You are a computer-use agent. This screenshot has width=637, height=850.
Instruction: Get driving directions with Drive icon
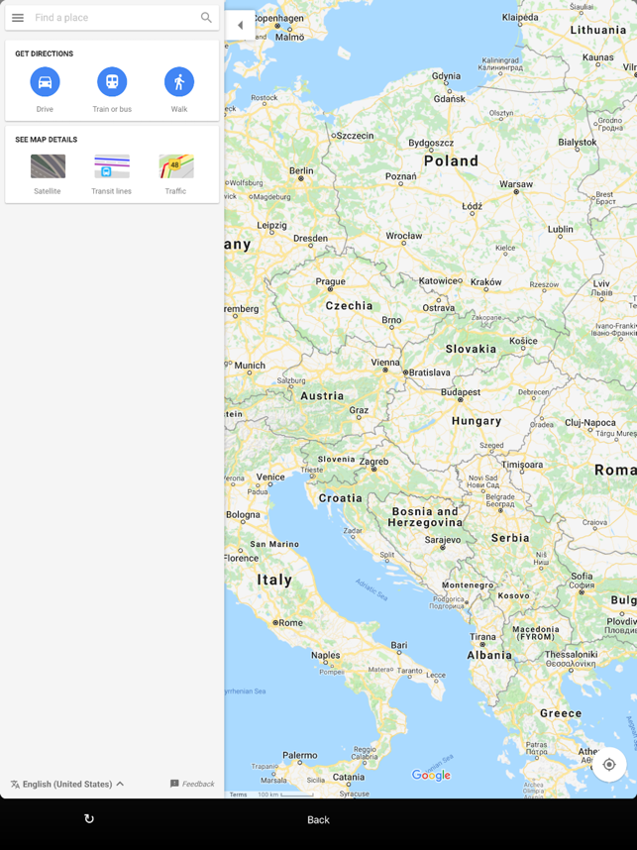pos(45,82)
